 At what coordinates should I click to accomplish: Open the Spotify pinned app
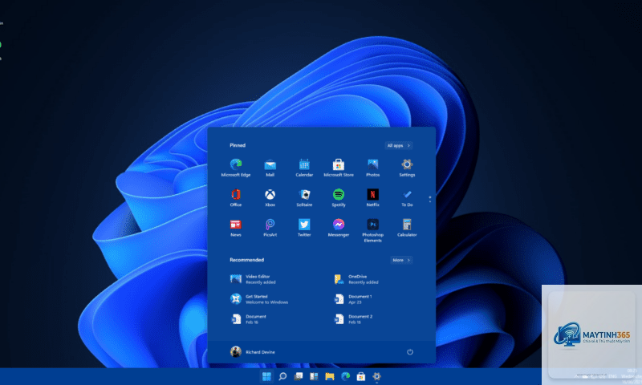click(x=339, y=197)
